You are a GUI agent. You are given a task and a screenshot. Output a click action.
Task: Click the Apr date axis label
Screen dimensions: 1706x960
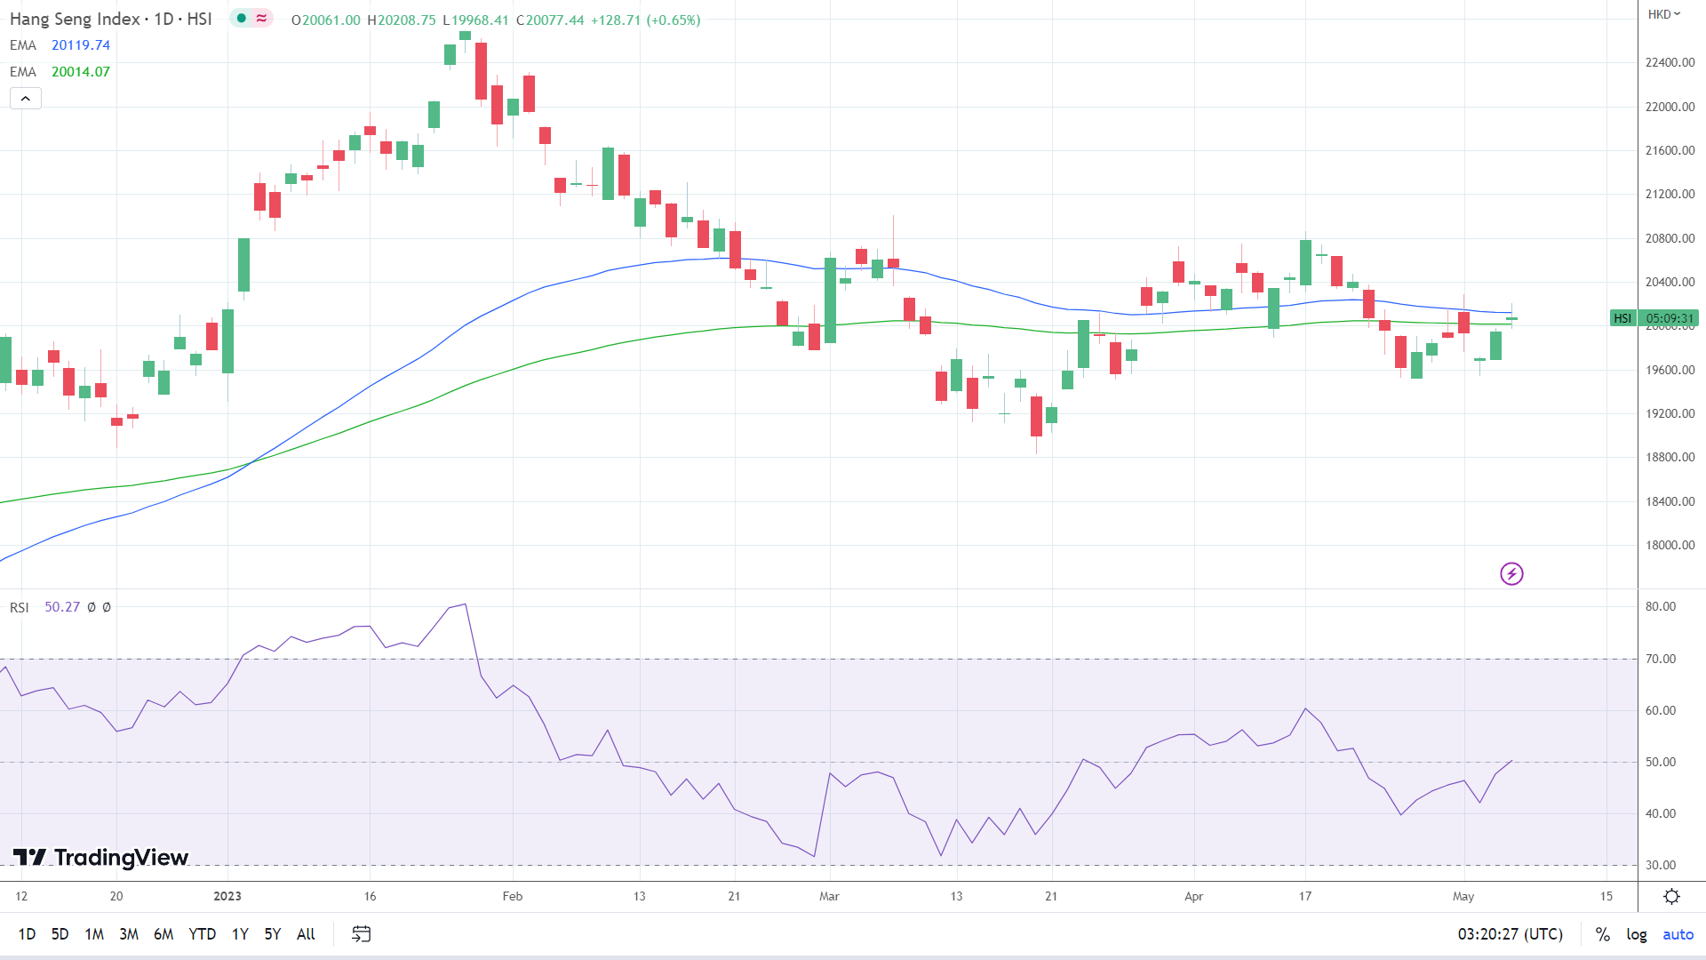coord(1194,896)
